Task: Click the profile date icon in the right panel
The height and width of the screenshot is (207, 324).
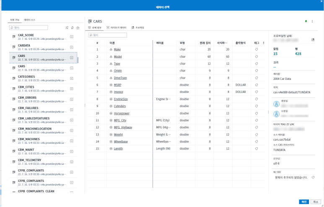Action: [313, 40]
